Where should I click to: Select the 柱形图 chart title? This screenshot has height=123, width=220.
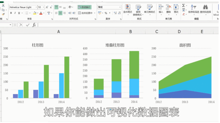coord(38,45)
